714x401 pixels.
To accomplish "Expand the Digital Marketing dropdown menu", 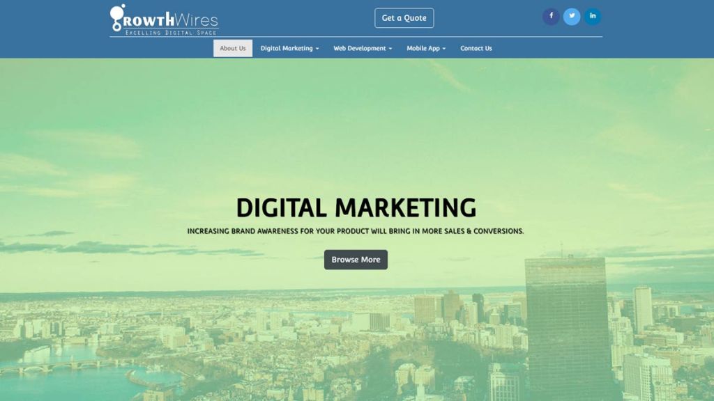I will click(289, 48).
